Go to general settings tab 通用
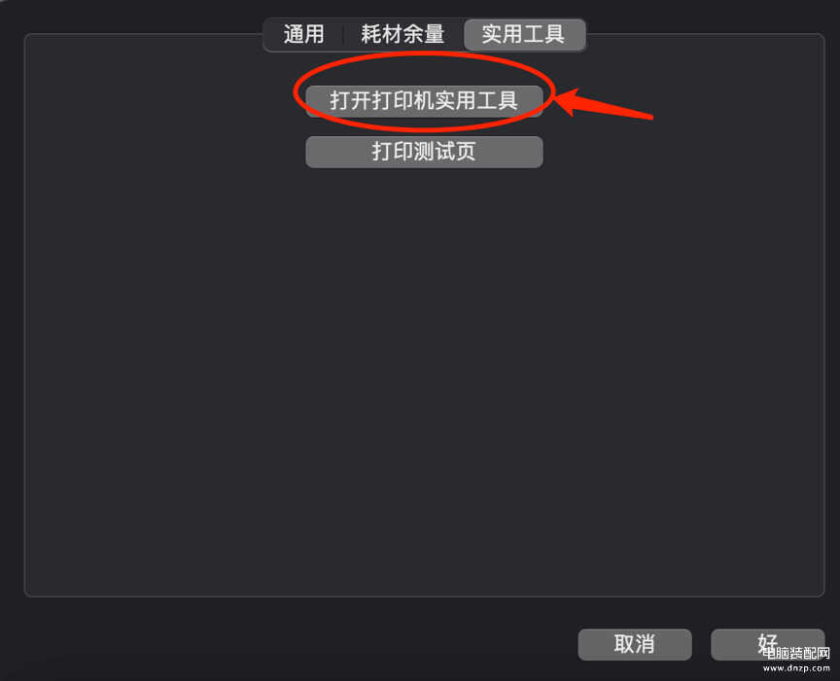The height and width of the screenshot is (681, 840). (x=303, y=35)
